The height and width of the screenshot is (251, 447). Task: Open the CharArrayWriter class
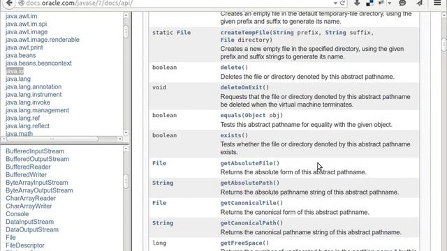(x=29, y=206)
